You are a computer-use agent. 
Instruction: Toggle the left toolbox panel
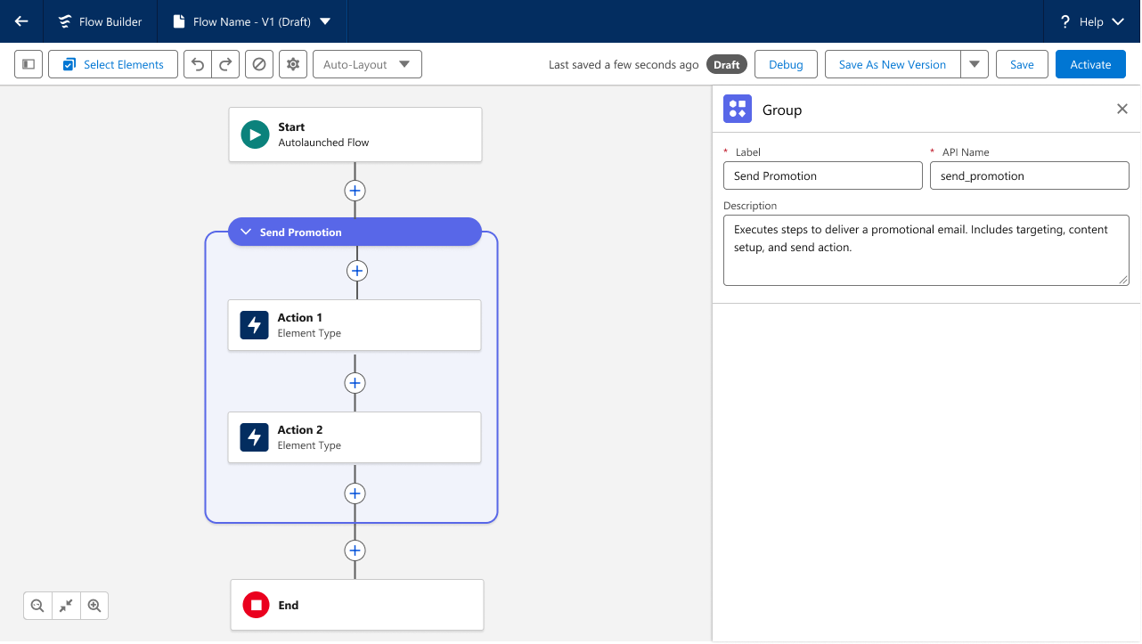29,64
